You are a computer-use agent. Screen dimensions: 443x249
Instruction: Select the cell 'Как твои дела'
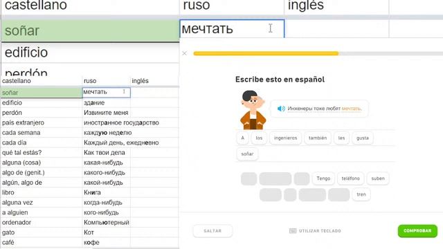click(x=106, y=153)
